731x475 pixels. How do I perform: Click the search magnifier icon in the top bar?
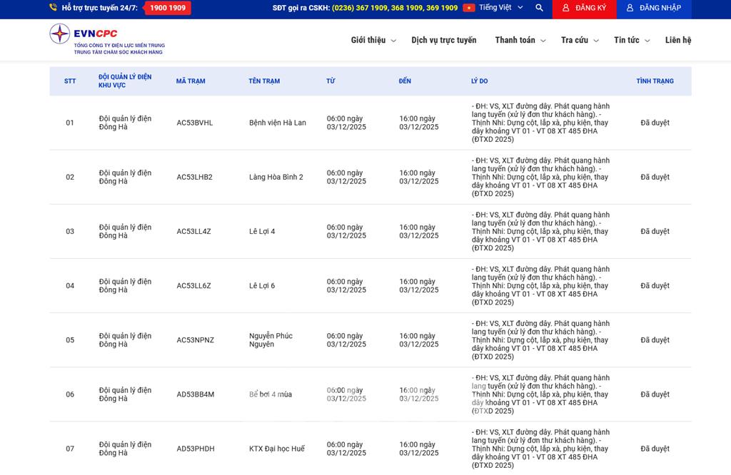coord(539,8)
